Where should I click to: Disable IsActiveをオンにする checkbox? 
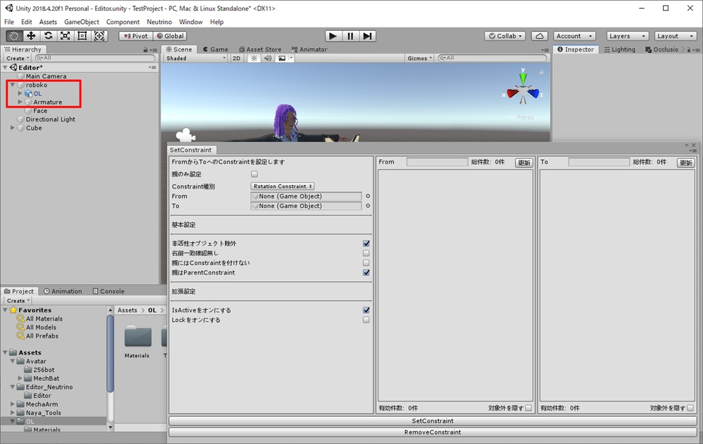(x=366, y=309)
